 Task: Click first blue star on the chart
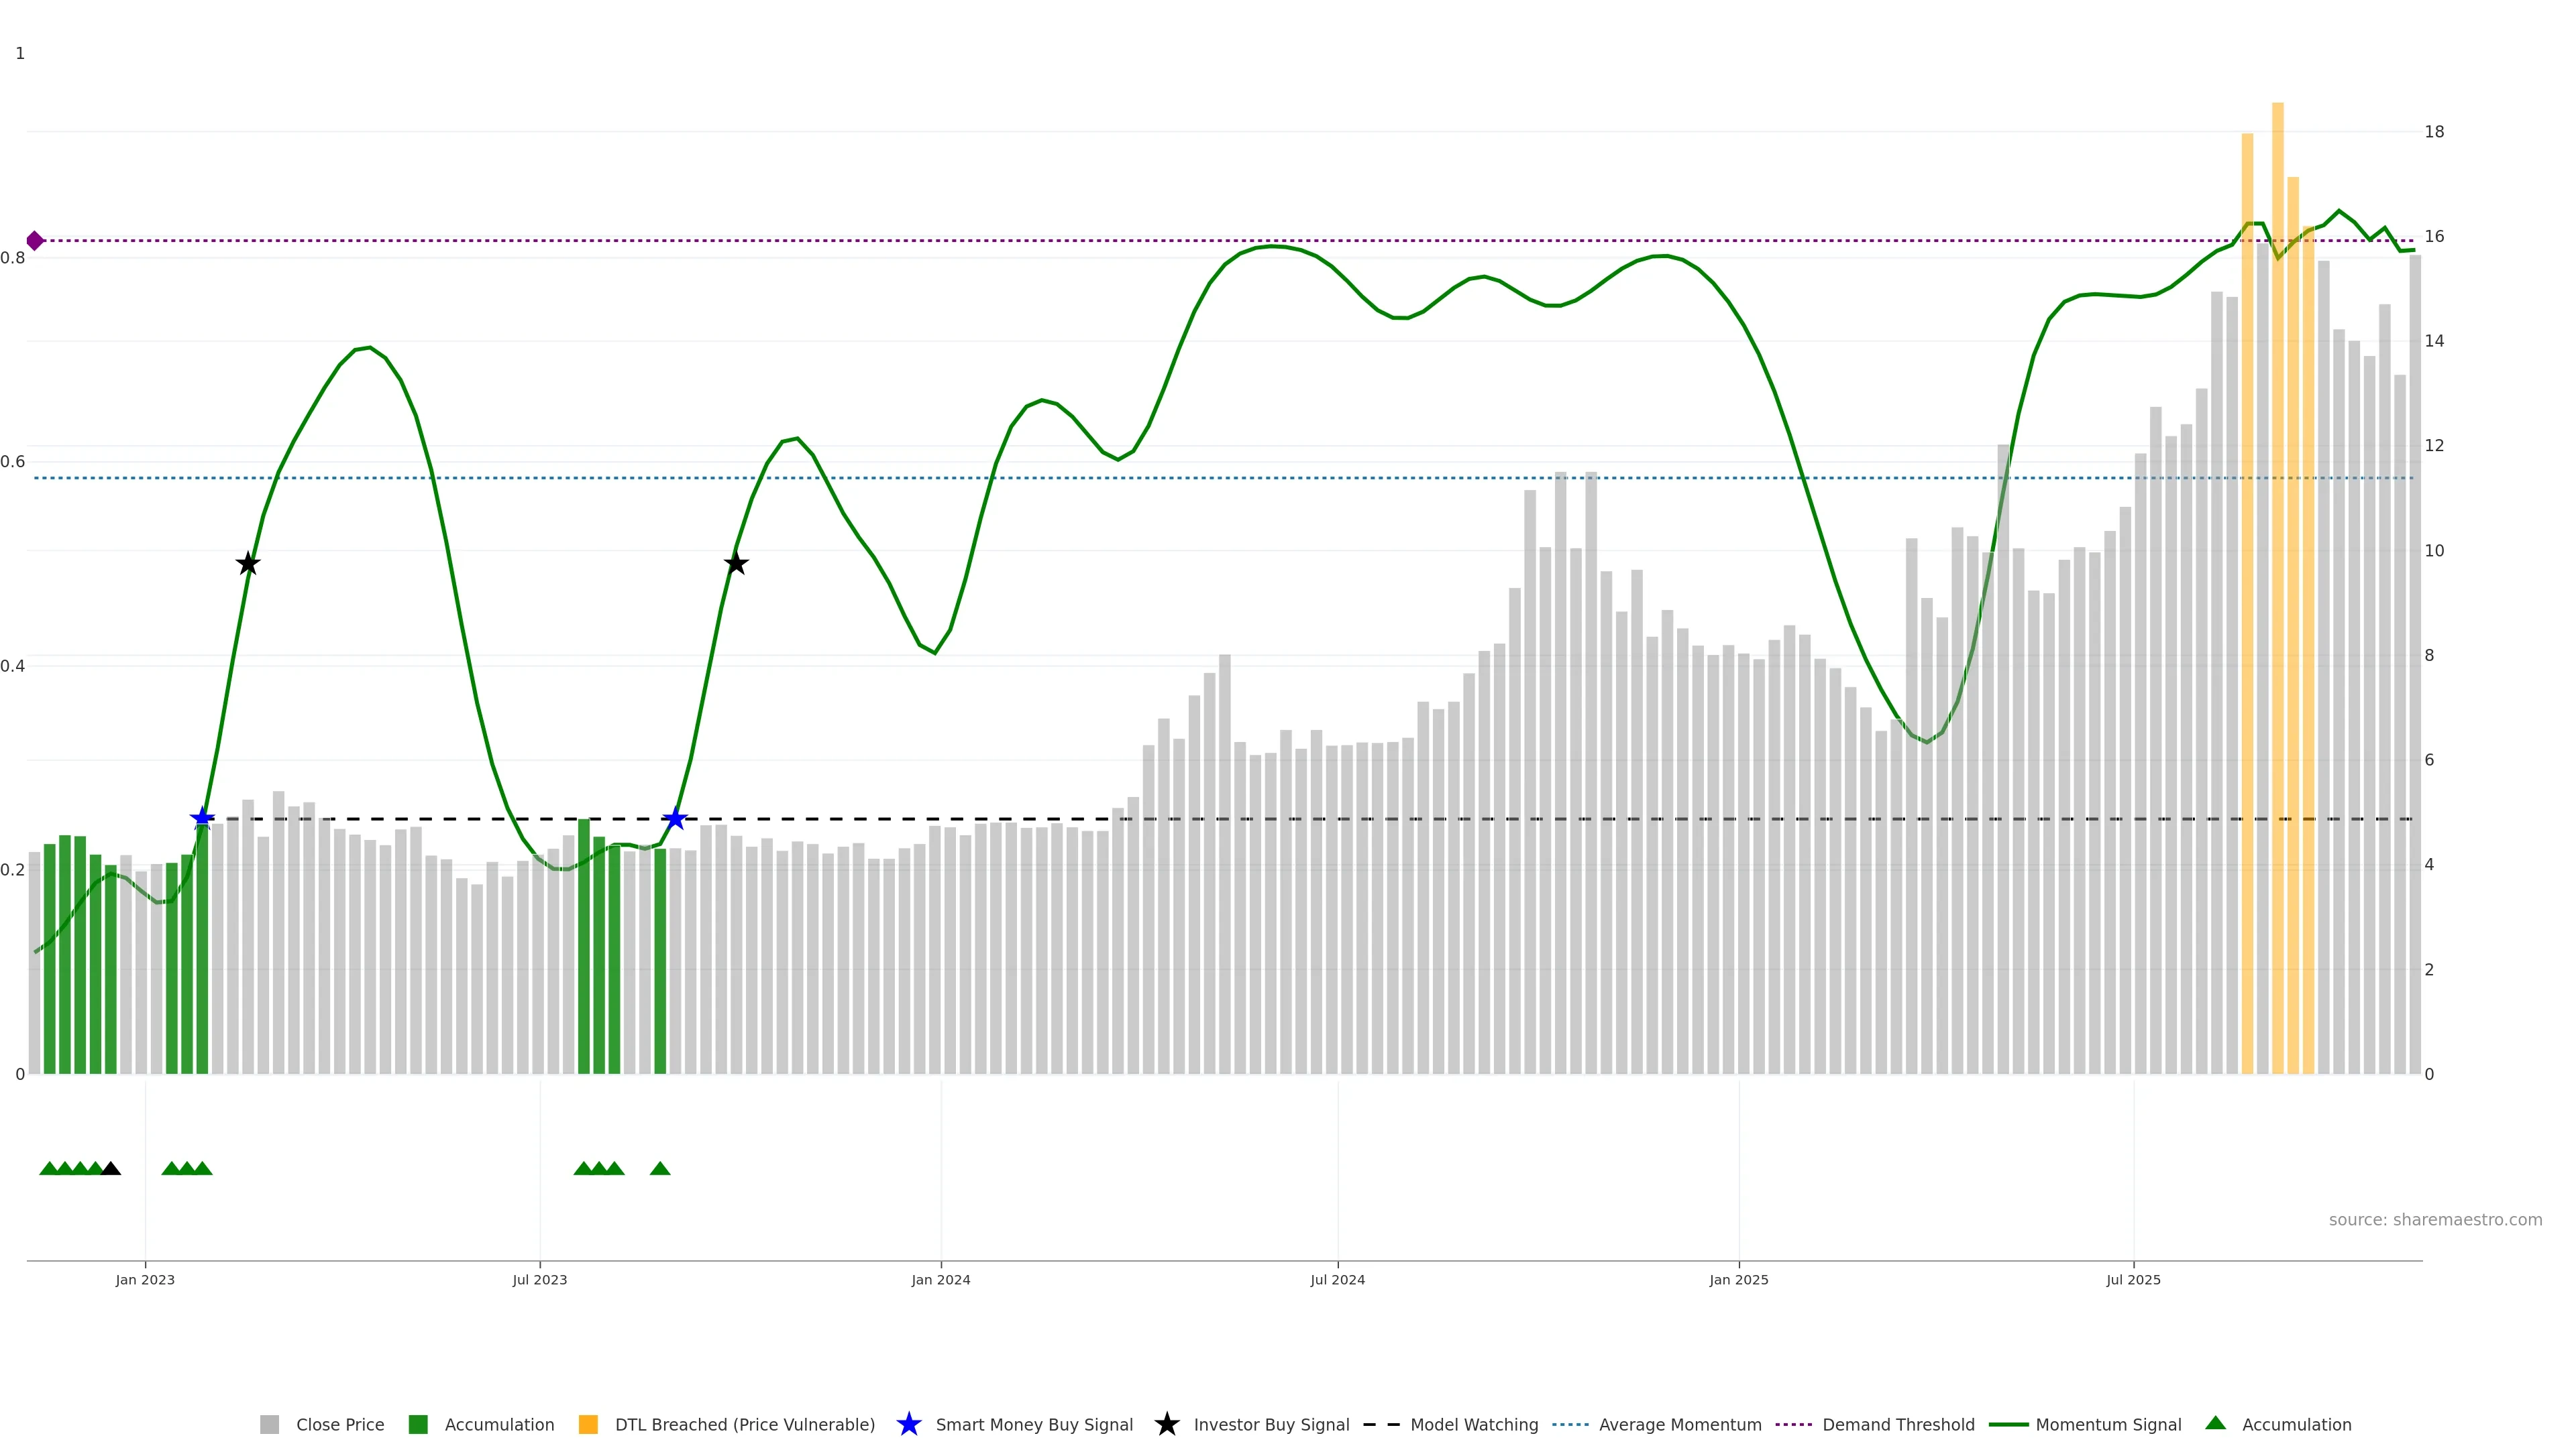click(x=202, y=819)
